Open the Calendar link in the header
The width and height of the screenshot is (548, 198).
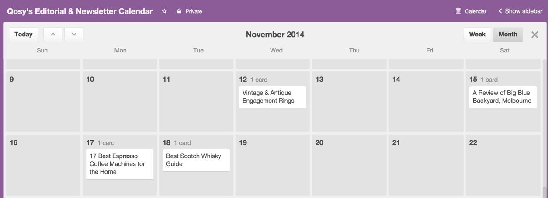point(475,11)
